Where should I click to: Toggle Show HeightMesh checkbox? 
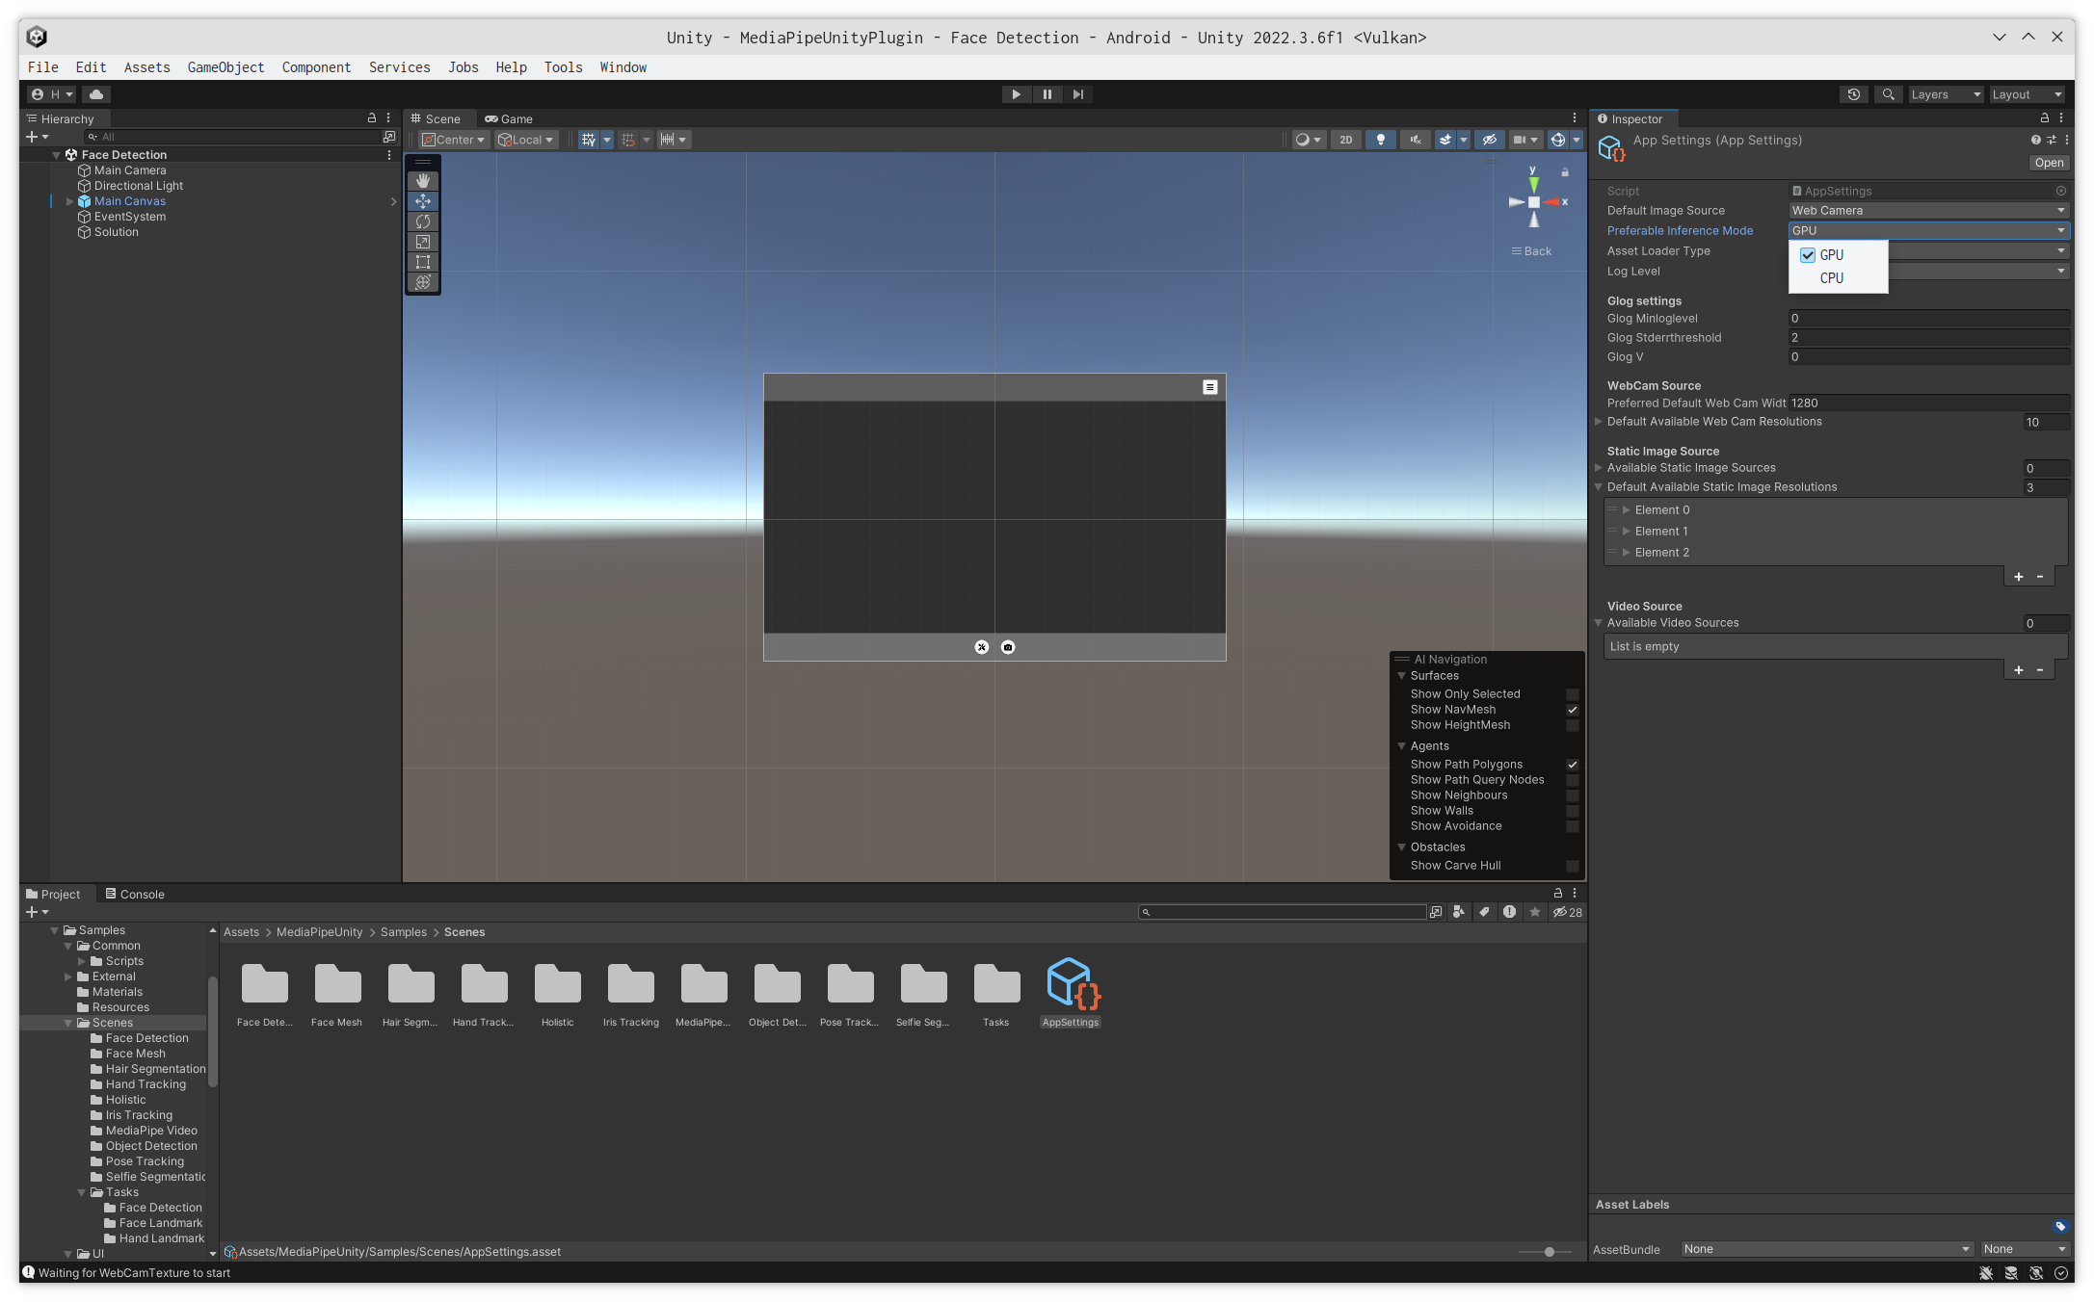[x=1572, y=725]
